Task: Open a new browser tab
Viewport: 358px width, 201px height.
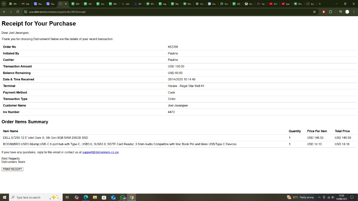Action: pos(320,4)
